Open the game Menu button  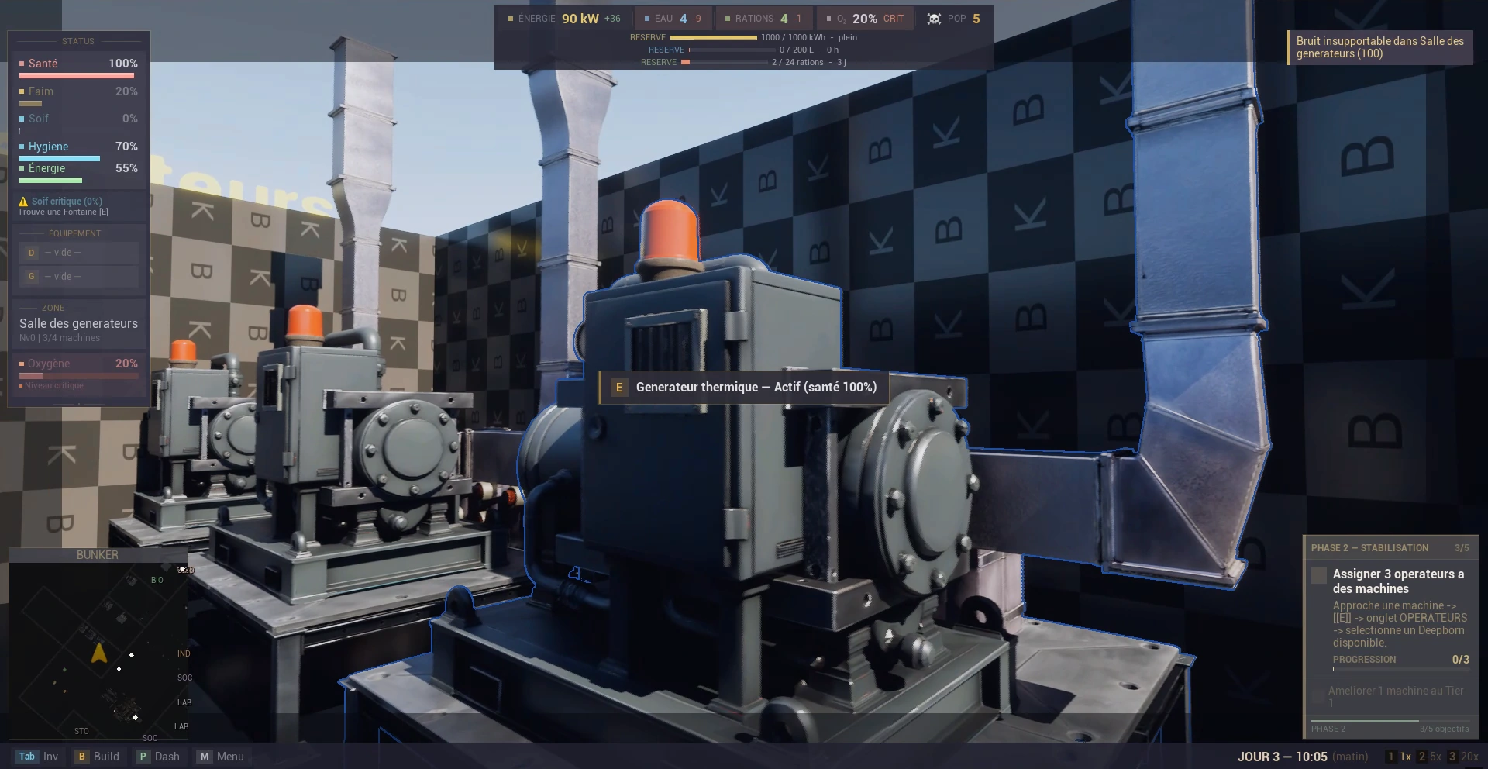[x=221, y=757]
